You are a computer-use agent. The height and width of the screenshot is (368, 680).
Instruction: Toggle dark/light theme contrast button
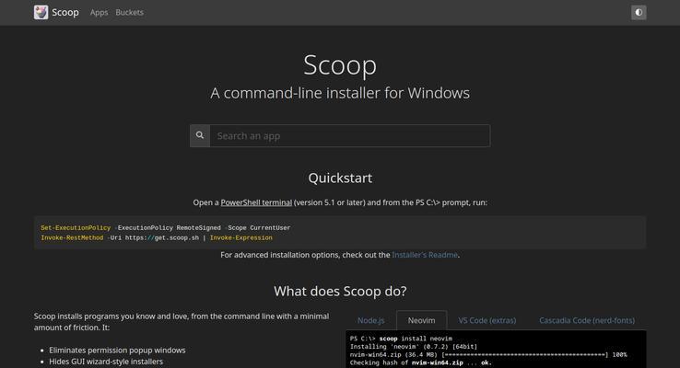point(639,13)
